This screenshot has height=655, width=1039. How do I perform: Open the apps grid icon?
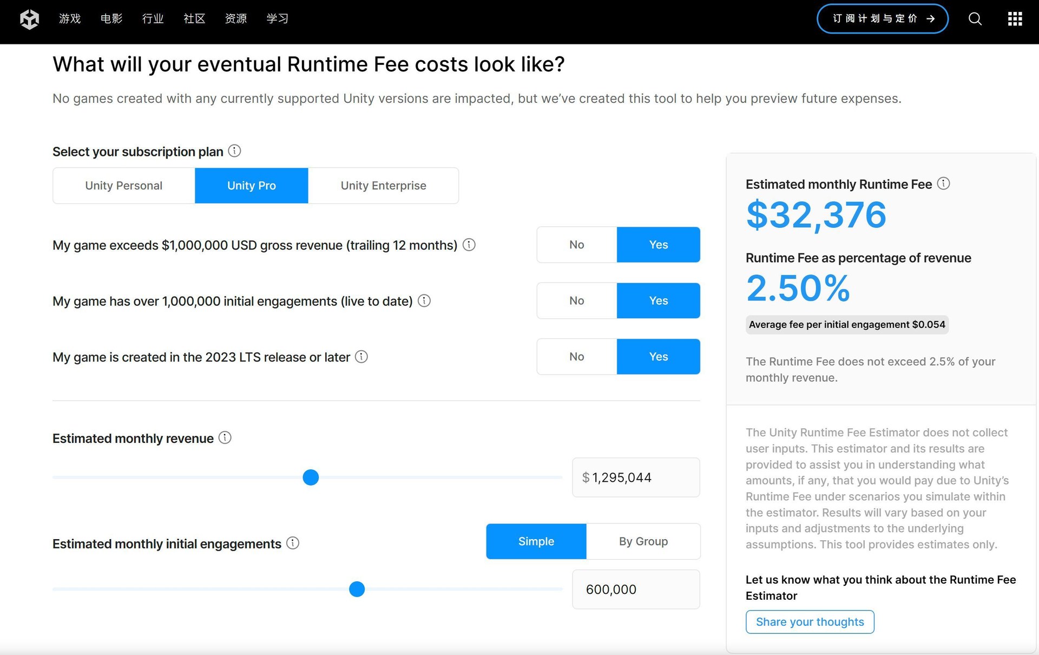(1015, 19)
